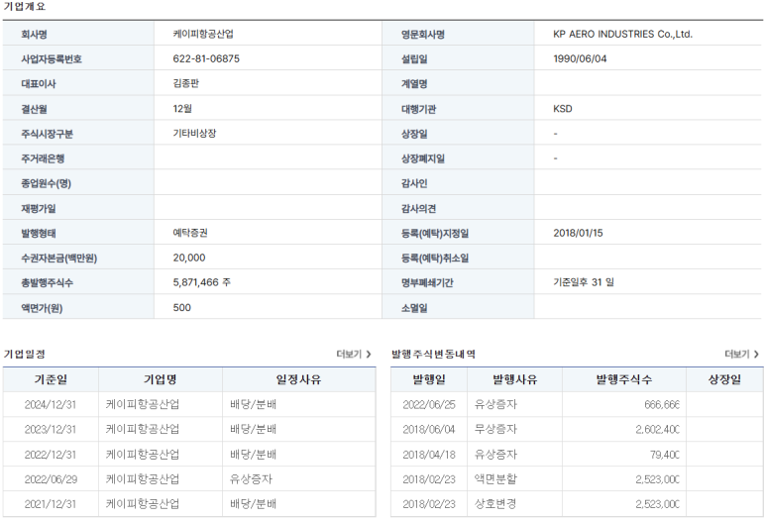Click 상호변경 issuance reason

coord(495,504)
